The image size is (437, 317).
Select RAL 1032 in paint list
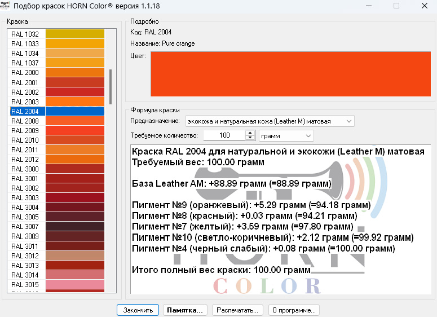(x=57, y=34)
